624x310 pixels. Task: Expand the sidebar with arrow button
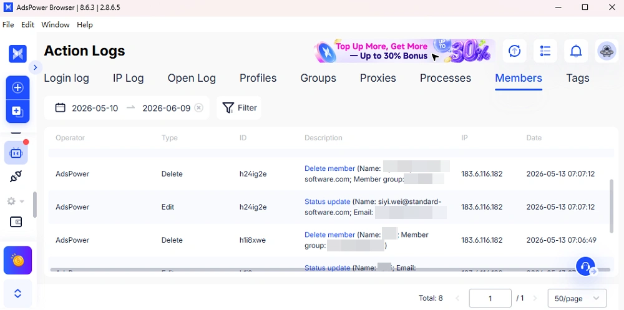[35, 67]
